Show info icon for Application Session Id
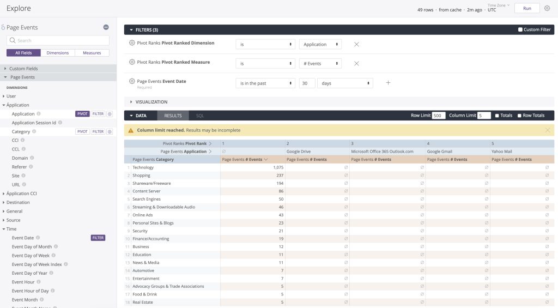 60,123
